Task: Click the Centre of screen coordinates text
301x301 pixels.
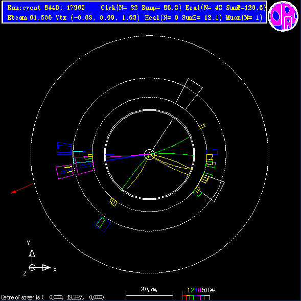Action: pyautogui.click(x=53, y=297)
